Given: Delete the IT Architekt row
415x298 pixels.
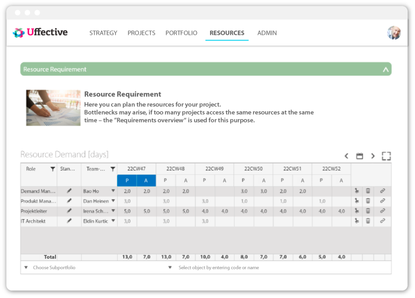Looking at the screenshot, I should (x=368, y=221).
